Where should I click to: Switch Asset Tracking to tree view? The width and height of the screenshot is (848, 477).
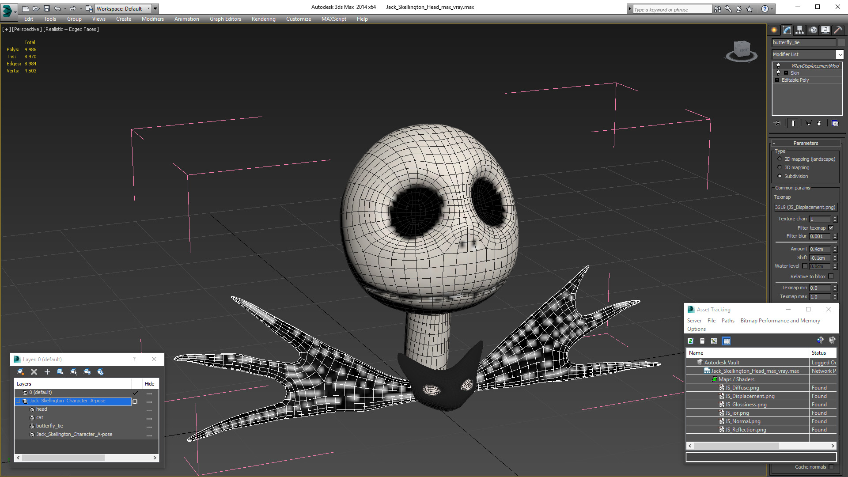[714, 341]
